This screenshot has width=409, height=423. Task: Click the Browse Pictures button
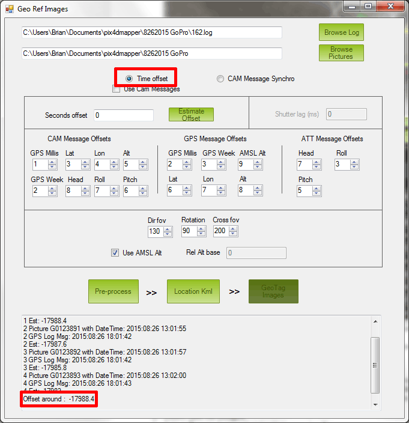[341, 53]
